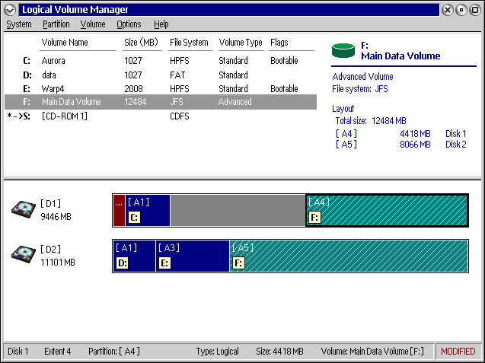Select partition A3 on disk D2
The height and width of the screenshot is (363, 485).
tap(193, 256)
